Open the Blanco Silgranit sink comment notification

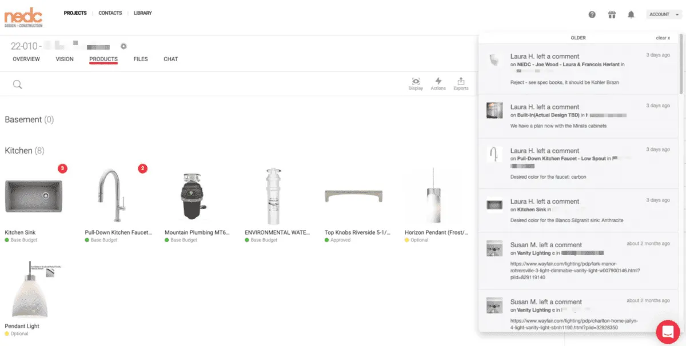[x=578, y=211]
